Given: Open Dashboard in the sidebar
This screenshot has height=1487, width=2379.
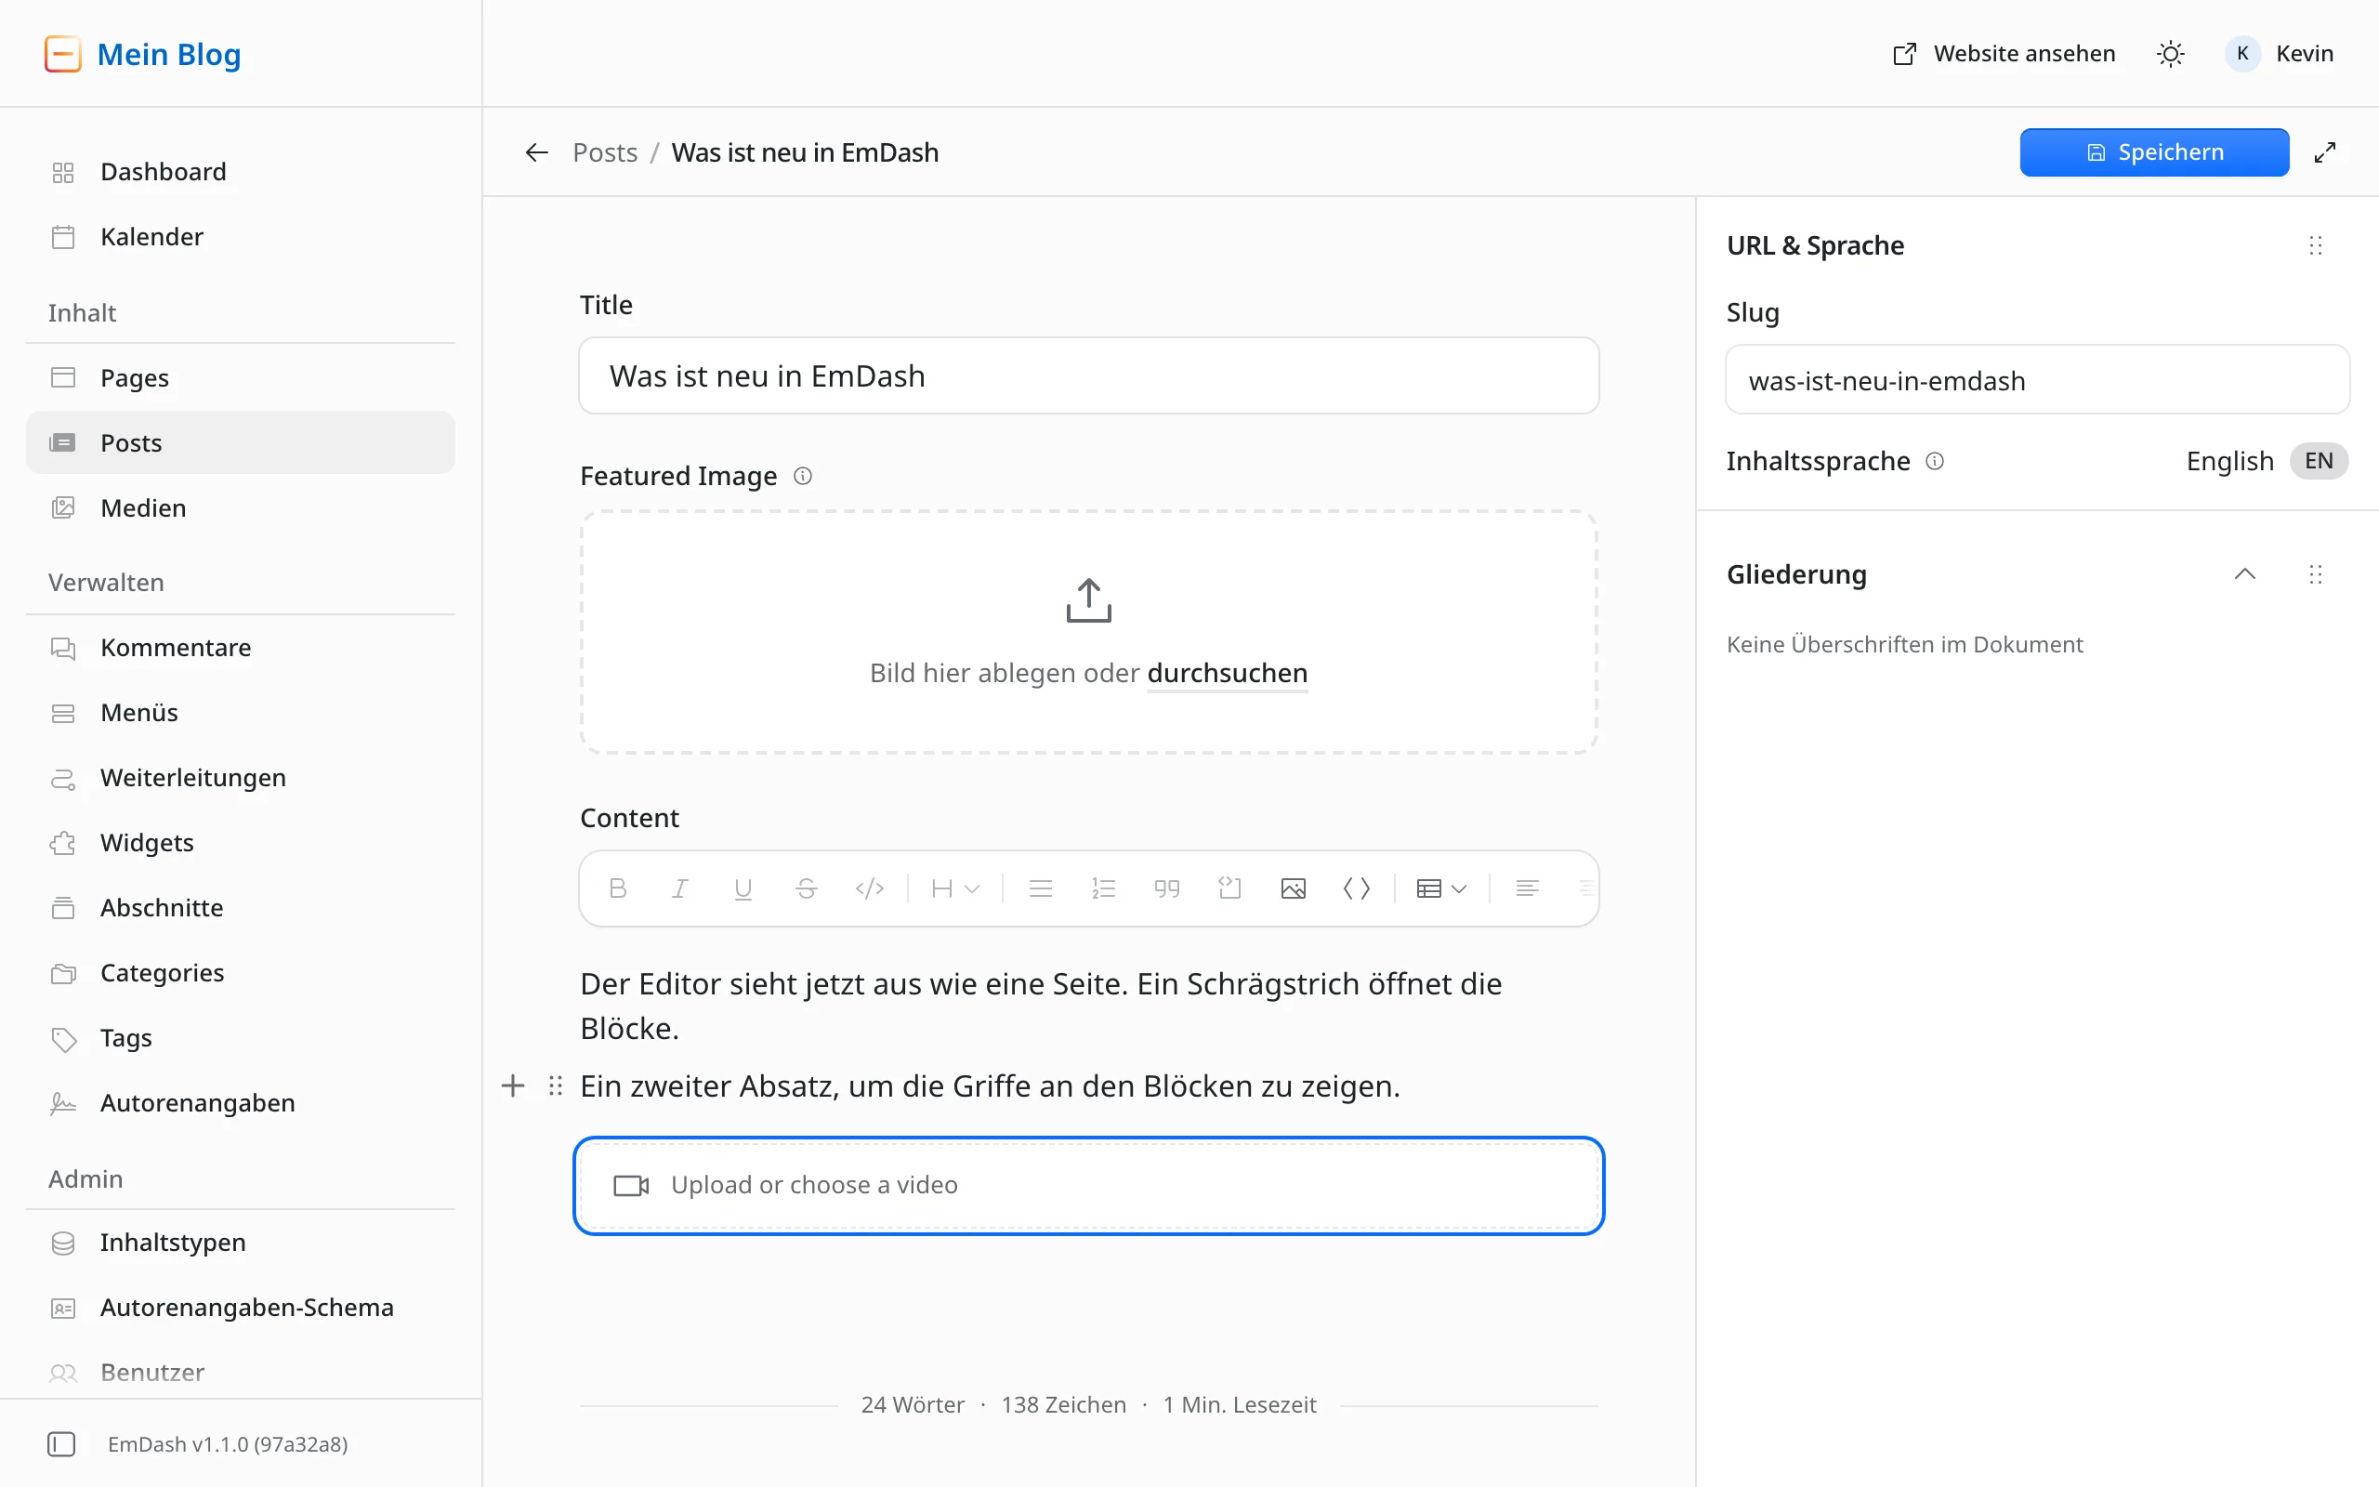Looking at the screenshot, I should pos(241,172).
